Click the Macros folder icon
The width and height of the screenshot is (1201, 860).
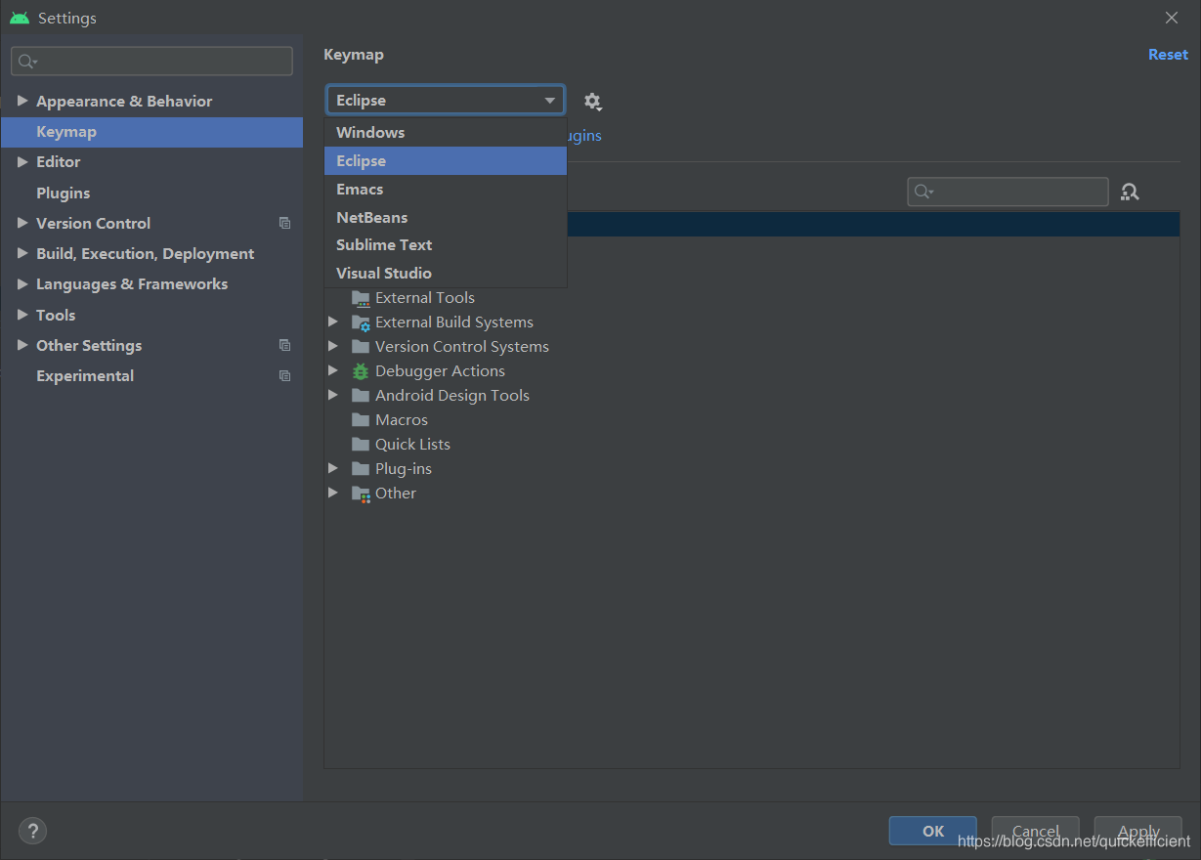coord(360,419)
